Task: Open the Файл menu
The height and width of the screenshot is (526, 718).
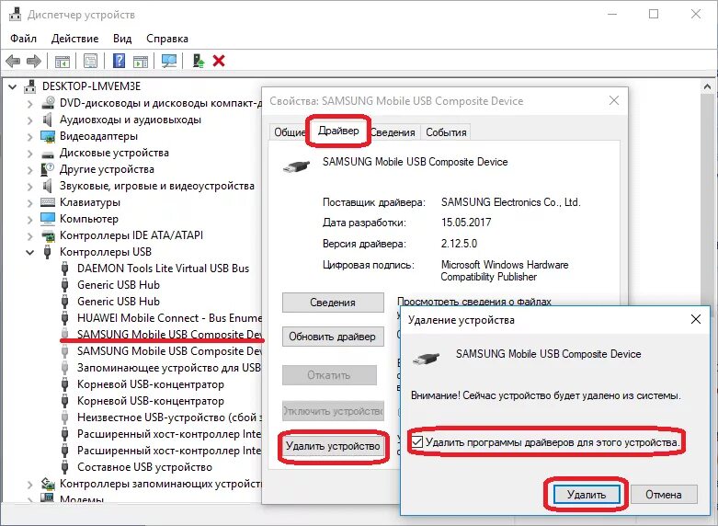Action: tap(23, 39)
